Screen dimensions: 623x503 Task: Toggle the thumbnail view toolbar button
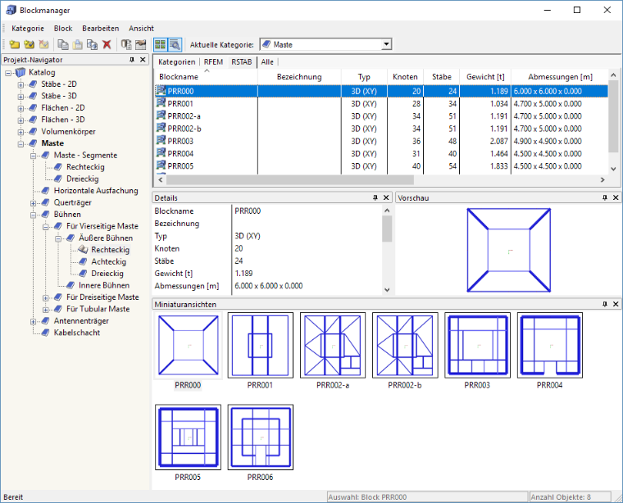[x=161, y=44]
